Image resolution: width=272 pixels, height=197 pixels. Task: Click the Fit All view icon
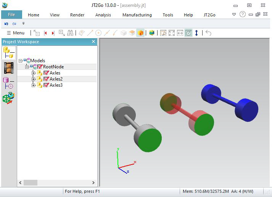pos(172,33)
